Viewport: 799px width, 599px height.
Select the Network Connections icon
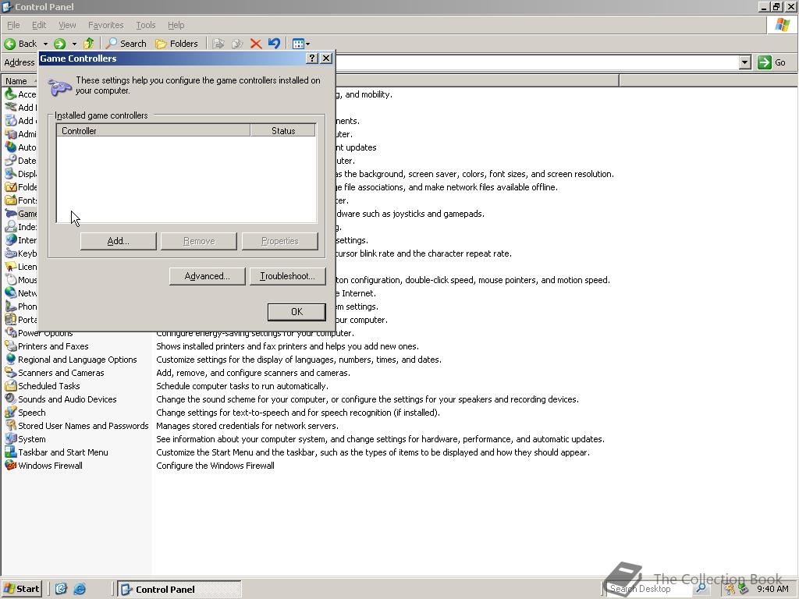coord(10,293)
